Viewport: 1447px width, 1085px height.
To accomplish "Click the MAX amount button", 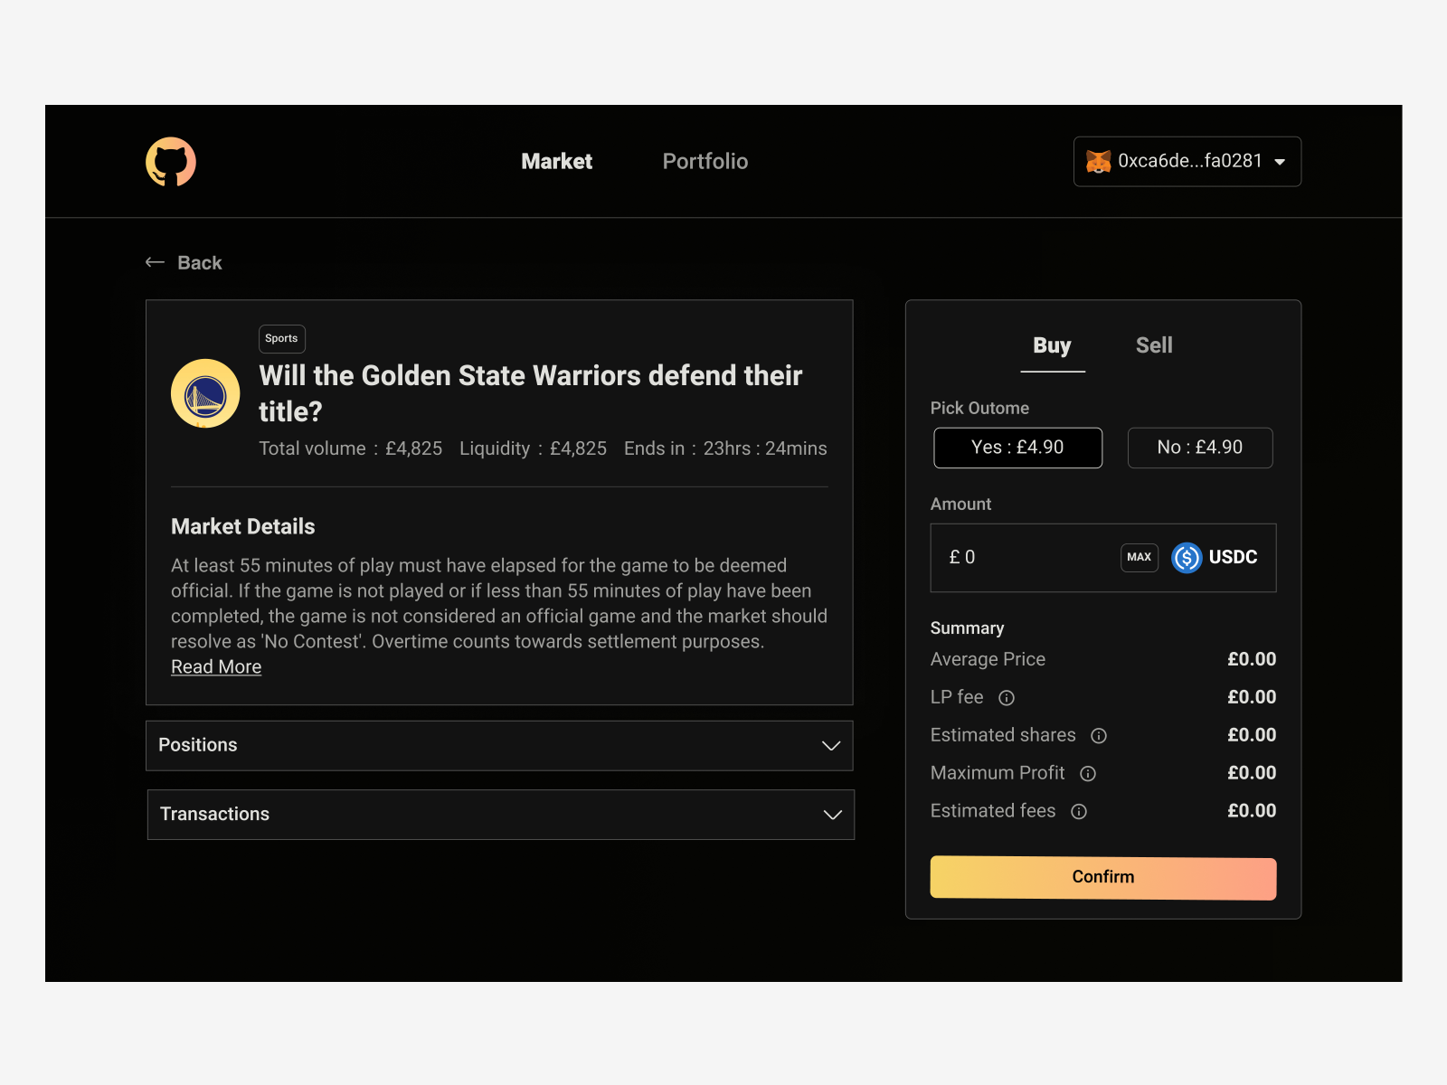I will [1139, 558].
